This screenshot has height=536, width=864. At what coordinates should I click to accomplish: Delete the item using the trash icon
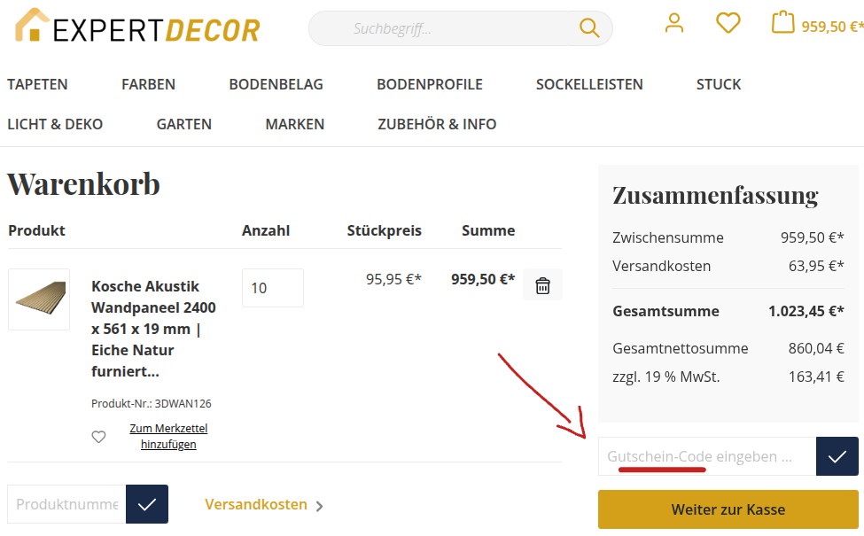coord(542,284)
